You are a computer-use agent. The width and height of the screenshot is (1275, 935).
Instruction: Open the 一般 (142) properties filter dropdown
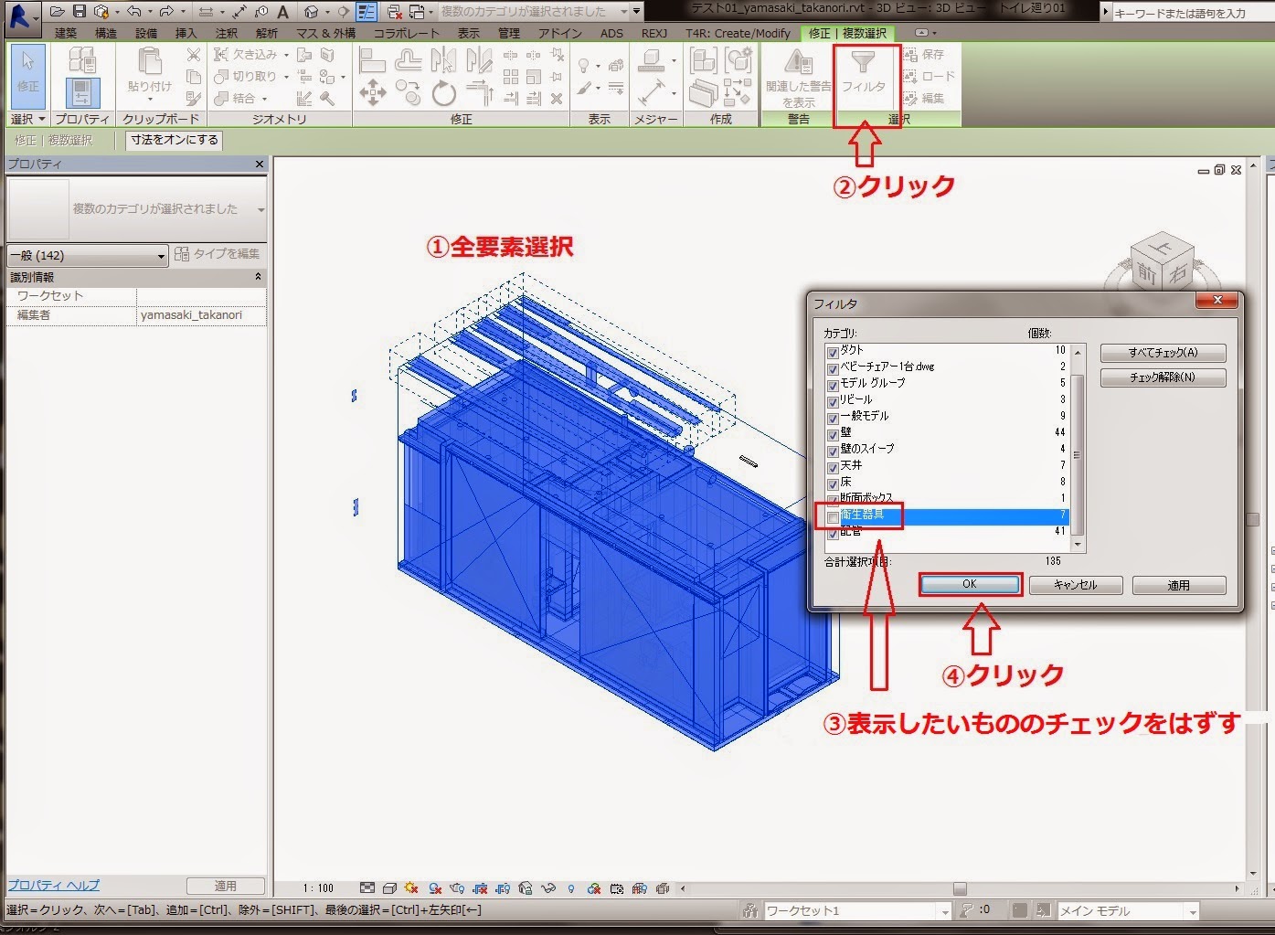pos(87,256)
